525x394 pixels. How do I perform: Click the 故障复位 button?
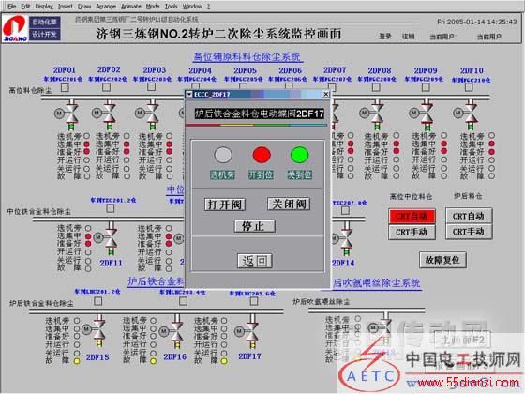click(x=442, y=260)
